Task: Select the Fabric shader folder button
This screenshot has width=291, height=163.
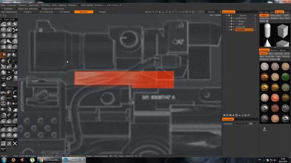Action: [x=271, y=53]
